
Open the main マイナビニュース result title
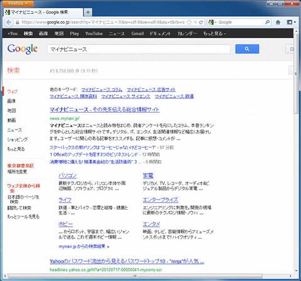[104, 110]
